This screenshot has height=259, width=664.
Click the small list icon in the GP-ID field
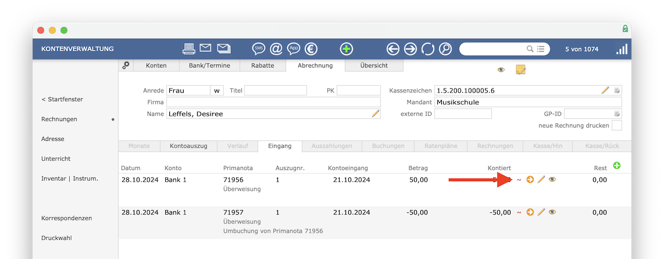(x=617, y=113)
